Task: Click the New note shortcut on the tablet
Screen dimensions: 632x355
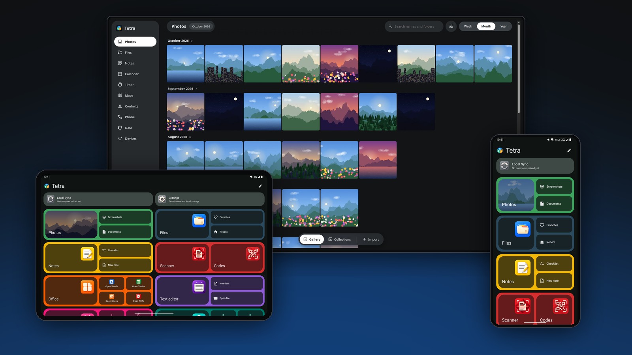Action: 125,265
